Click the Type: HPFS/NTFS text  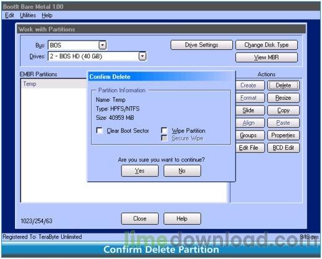[x=118, y=109]
